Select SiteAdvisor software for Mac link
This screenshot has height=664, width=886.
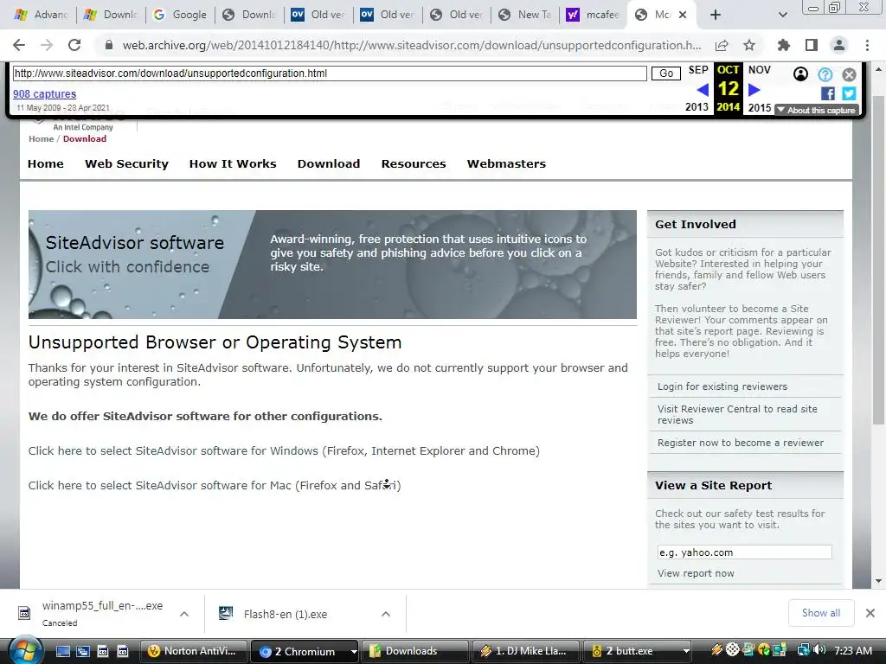click(215, 485)
